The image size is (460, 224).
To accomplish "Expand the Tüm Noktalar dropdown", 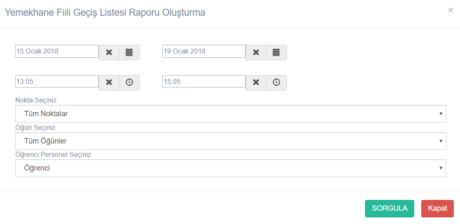I will (231, 114).
